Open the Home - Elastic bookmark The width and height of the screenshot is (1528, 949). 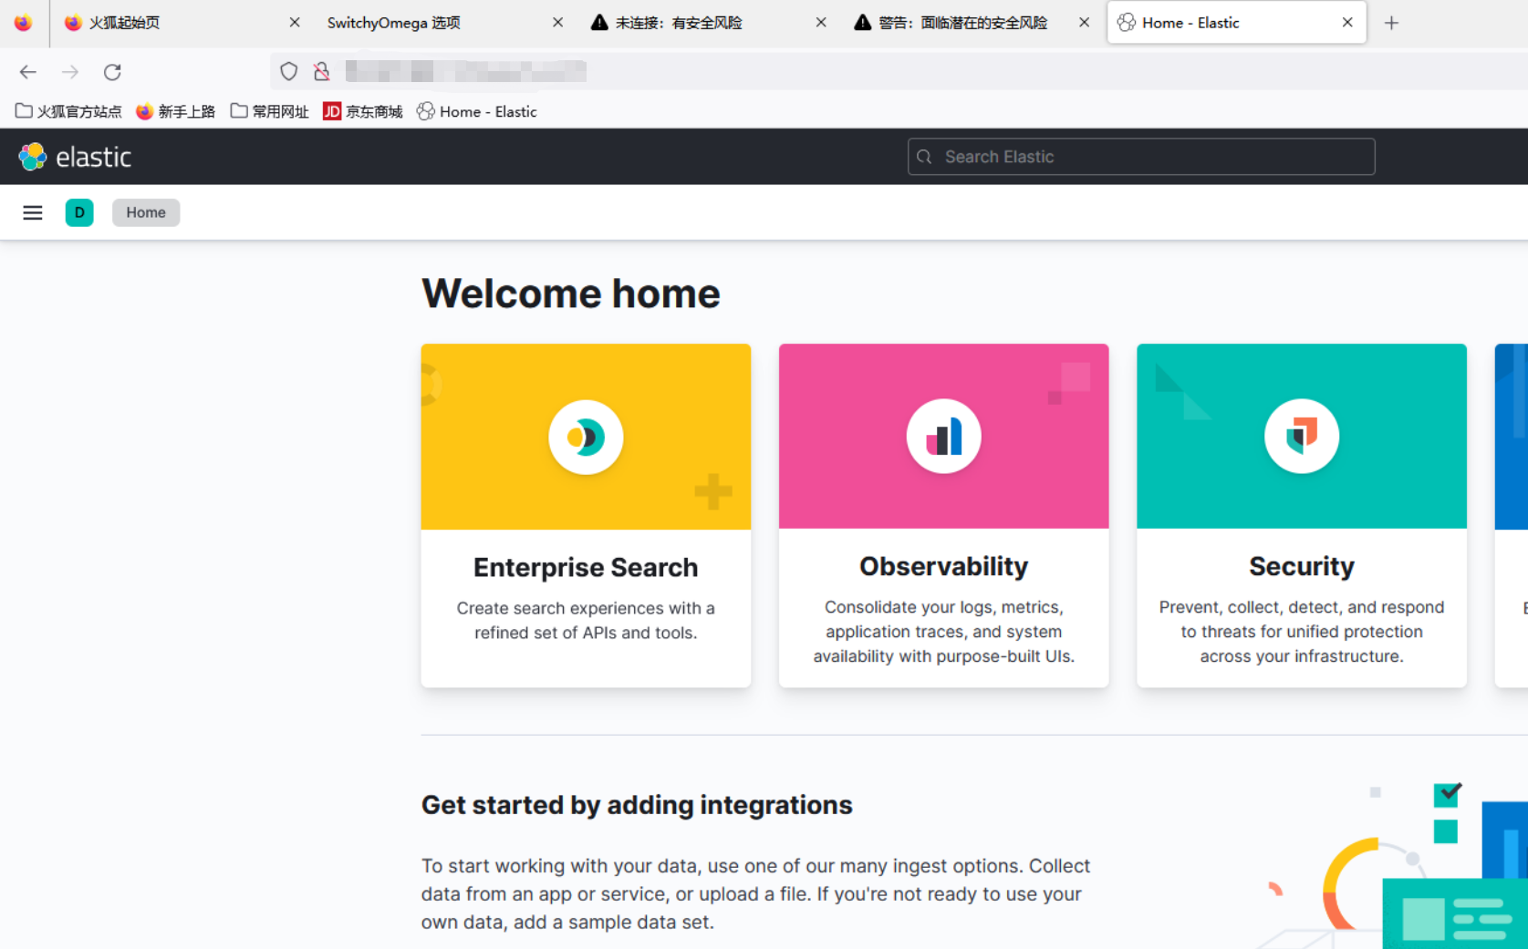[477, 111]
